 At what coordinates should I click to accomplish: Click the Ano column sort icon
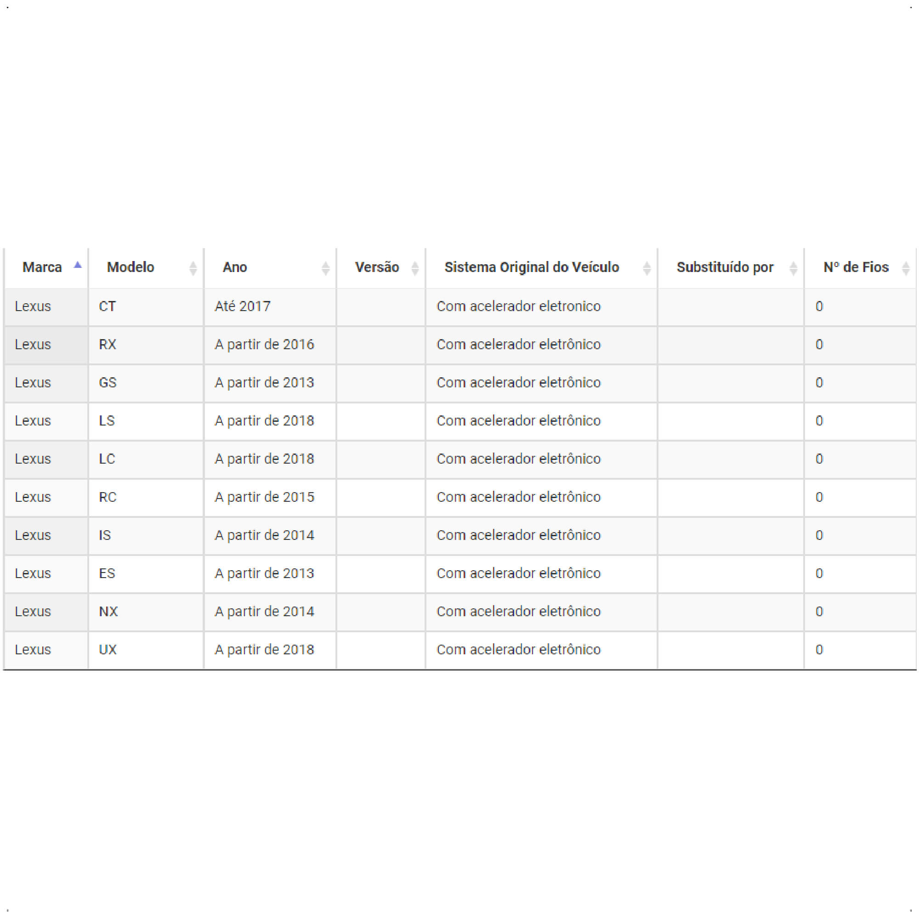click(x=325, y=268)
